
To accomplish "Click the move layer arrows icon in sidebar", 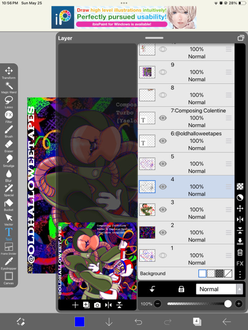I will [240, 209].
